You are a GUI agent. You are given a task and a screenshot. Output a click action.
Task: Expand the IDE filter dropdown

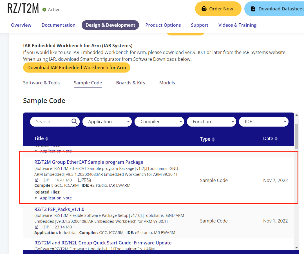263,122
